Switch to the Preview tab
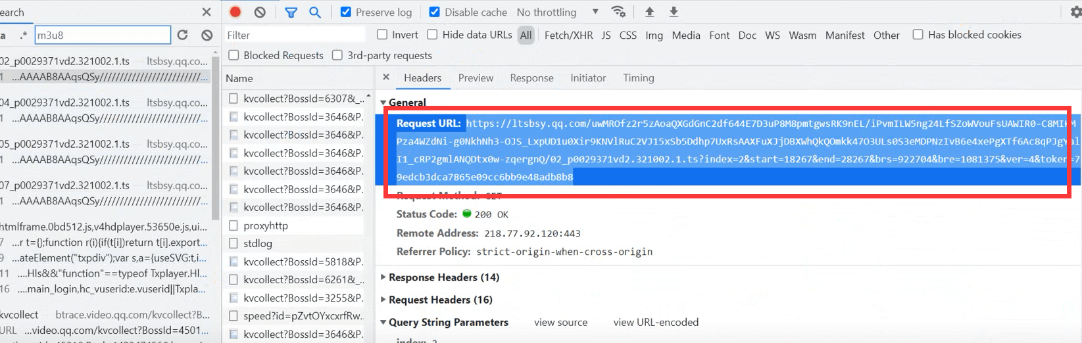Viewport: 1082px width, 343px height. pyautogui.click(x=476, y=78)
